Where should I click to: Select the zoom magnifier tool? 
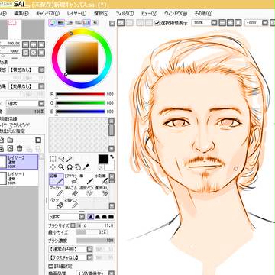coord(61,167)
